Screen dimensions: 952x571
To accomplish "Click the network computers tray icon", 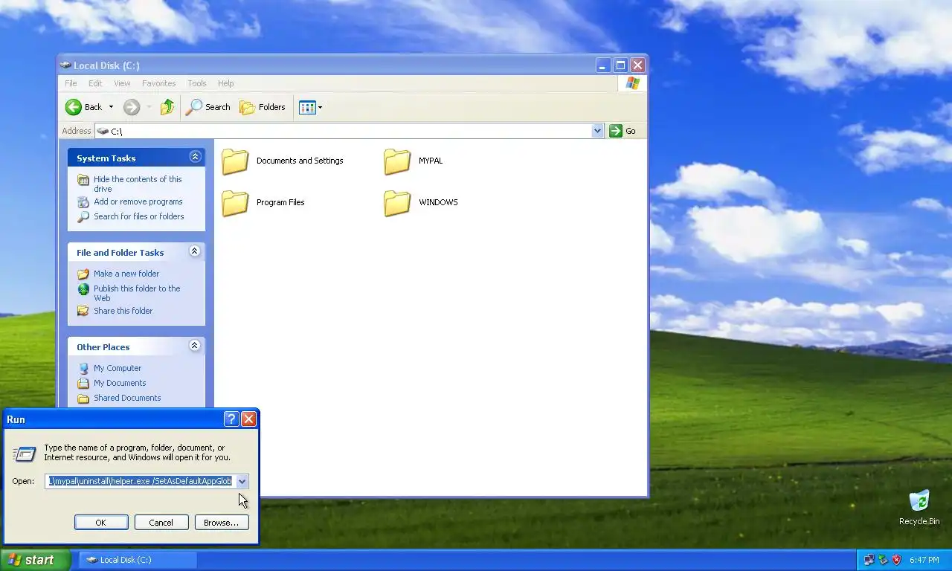I will click(x=869, y=560).
